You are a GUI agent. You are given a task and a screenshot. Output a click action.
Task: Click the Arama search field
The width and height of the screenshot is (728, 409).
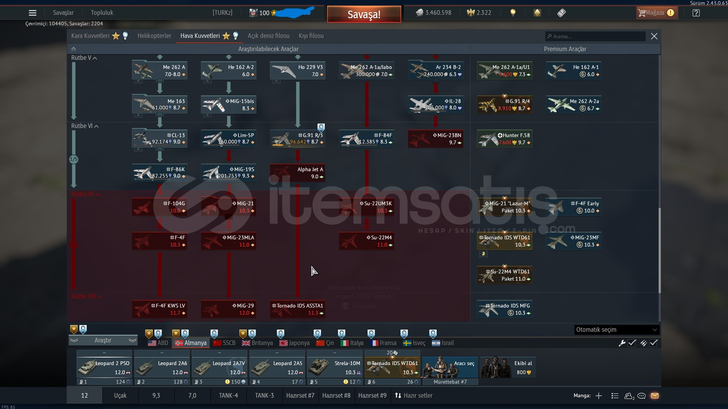coord(595,36)
